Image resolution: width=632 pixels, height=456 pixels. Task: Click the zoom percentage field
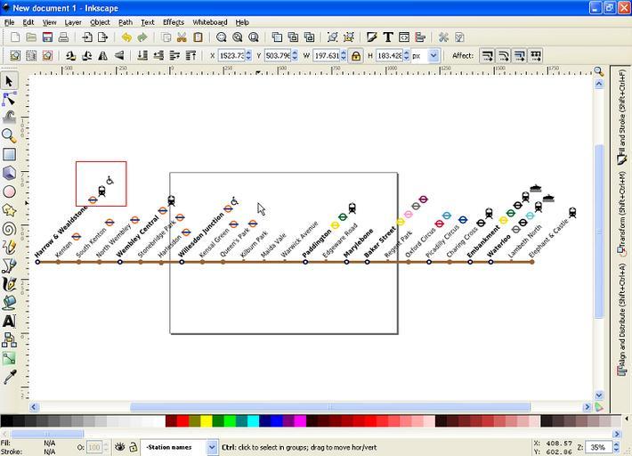pyautogui.click(x=599, y=447)
